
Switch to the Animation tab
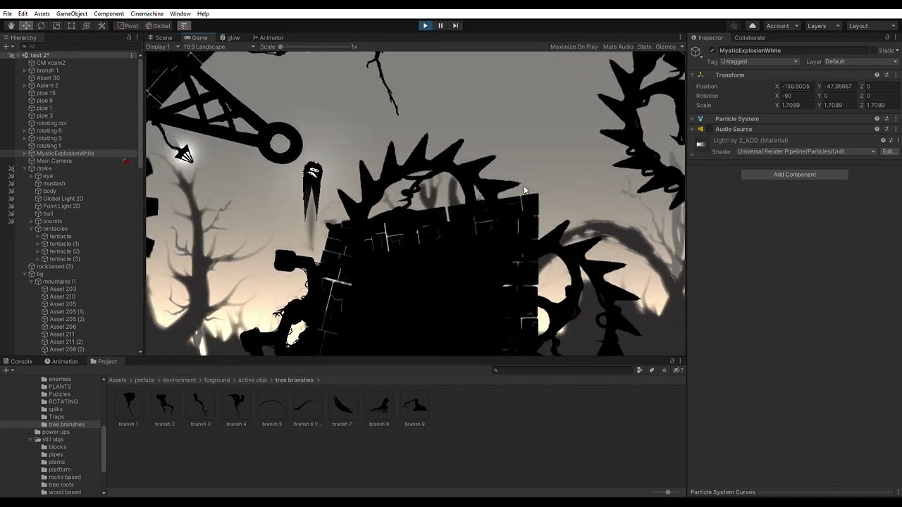coord(62,361)
